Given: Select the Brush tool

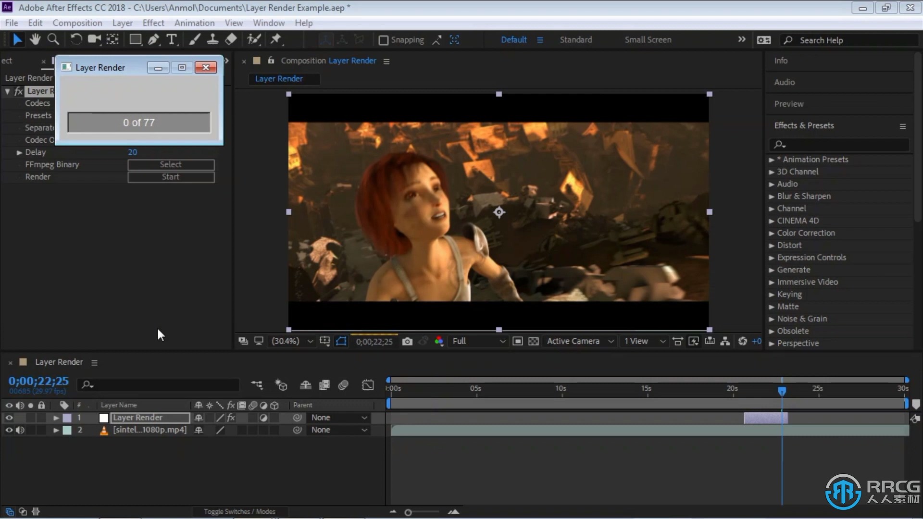Looking at the screenshot, I should point(194,39).
